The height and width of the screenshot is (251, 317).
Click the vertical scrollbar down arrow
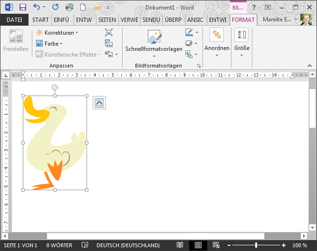coord(312,228)
